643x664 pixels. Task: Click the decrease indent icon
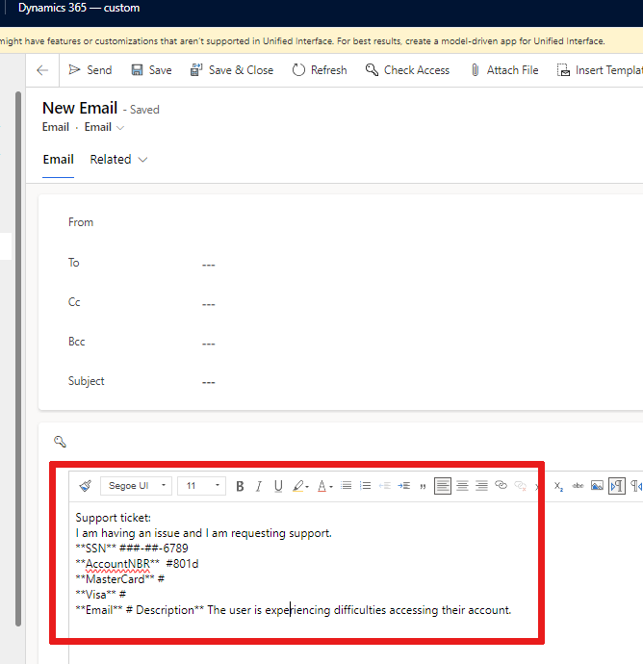[x=385, y=486]
